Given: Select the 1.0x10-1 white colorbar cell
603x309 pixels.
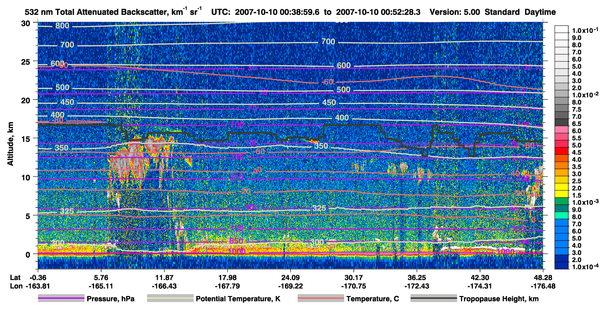Looking at the screenshot, I should point(562,29).
